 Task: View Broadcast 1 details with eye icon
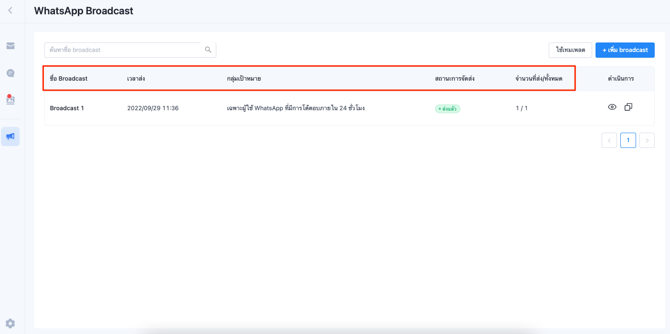612,107
